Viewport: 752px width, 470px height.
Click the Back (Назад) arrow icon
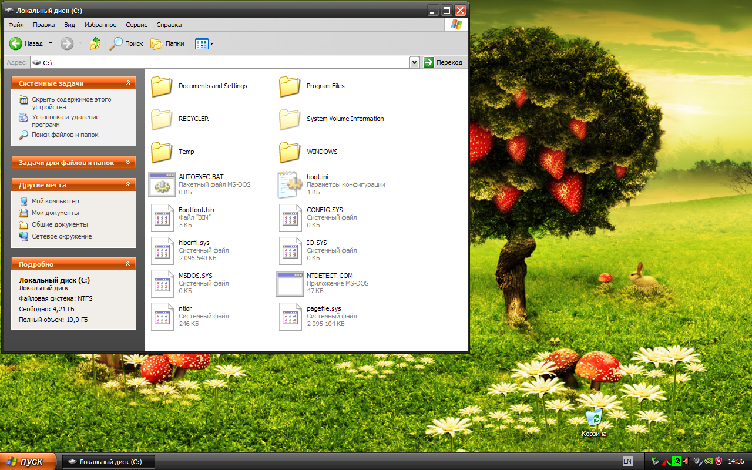pos(16,43)
